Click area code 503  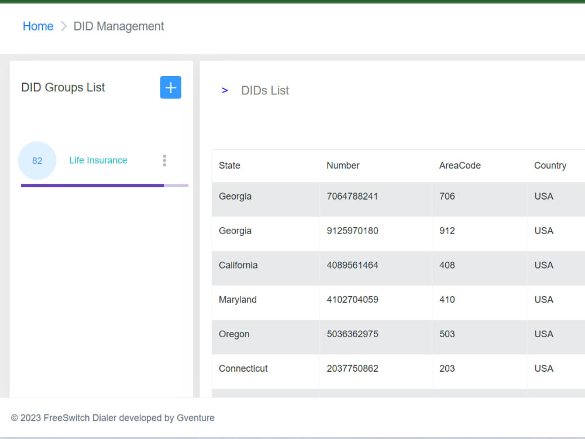coord(447,334)
